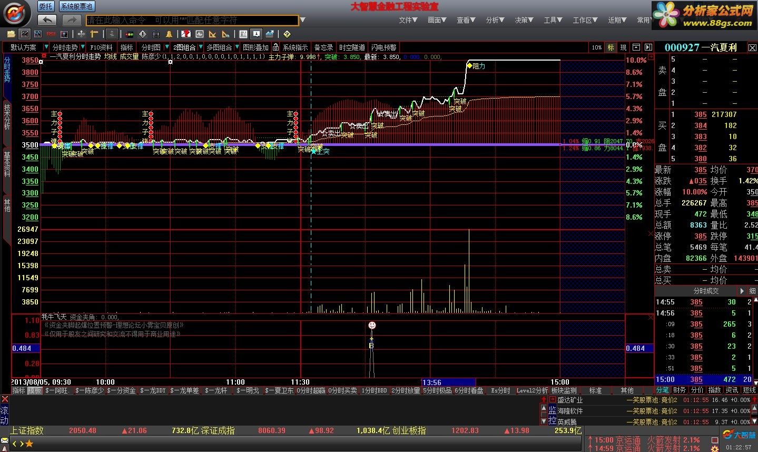
Task: Open the 技术分析 left sidebar tab
Action: coord(7,117)
